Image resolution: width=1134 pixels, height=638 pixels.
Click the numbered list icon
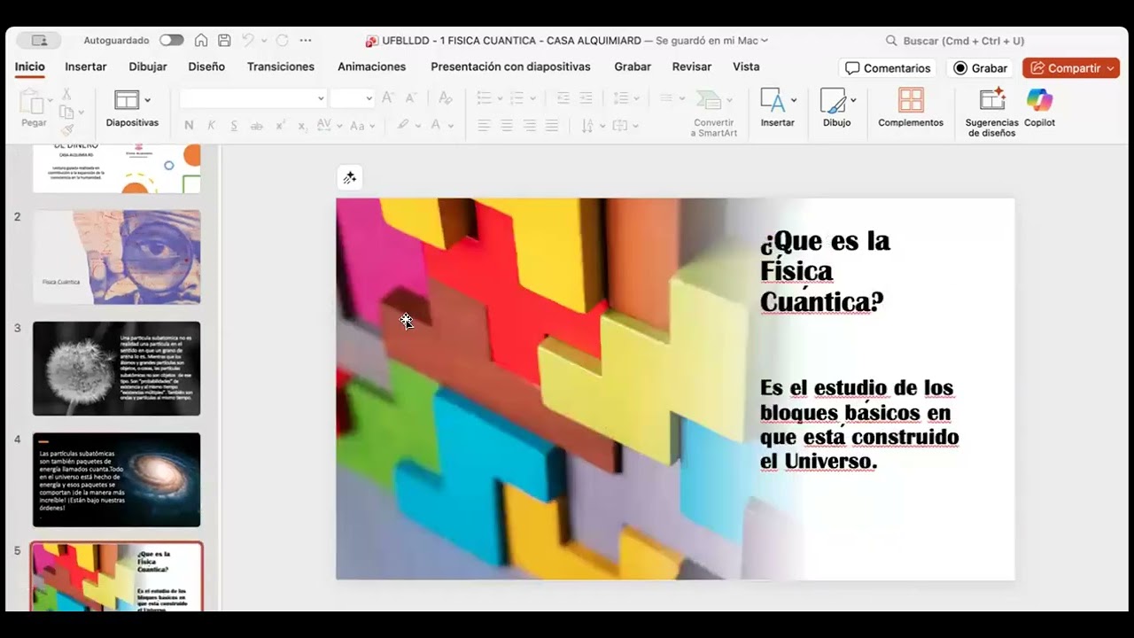point(517,98)
